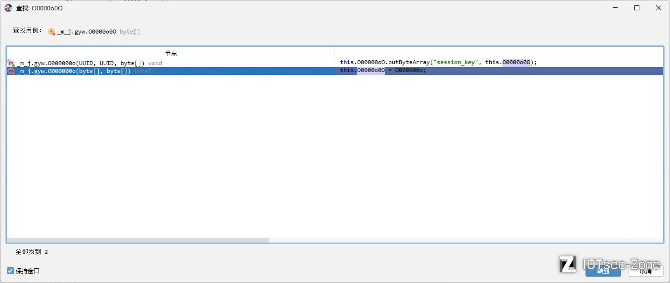This screenshot has height=283, width=670.
Task: Click the jadx app icon in title bar
Action: [x=8, y=8]
